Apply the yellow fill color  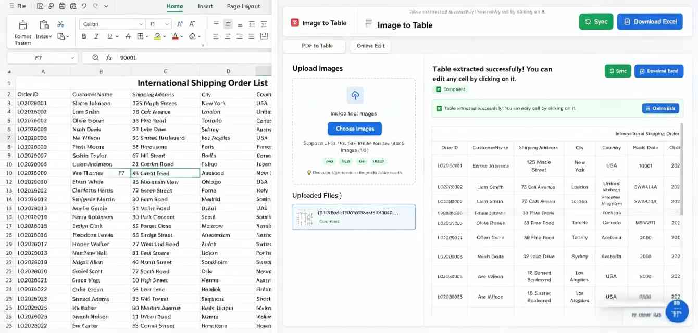pyautogui.click(x=158, y=36)
